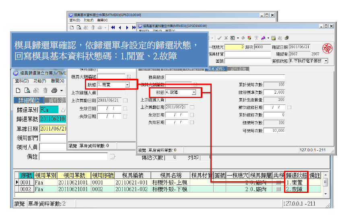Click the printer icon in 模具歸還建立作業 toolbar
This screenshot has width=346, height=221.
[x=54, y=90]
